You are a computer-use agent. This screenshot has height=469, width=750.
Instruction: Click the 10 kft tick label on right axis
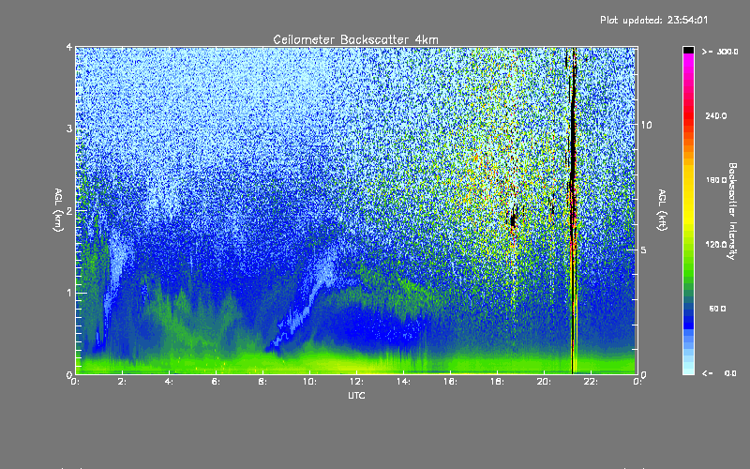point(646,125)
